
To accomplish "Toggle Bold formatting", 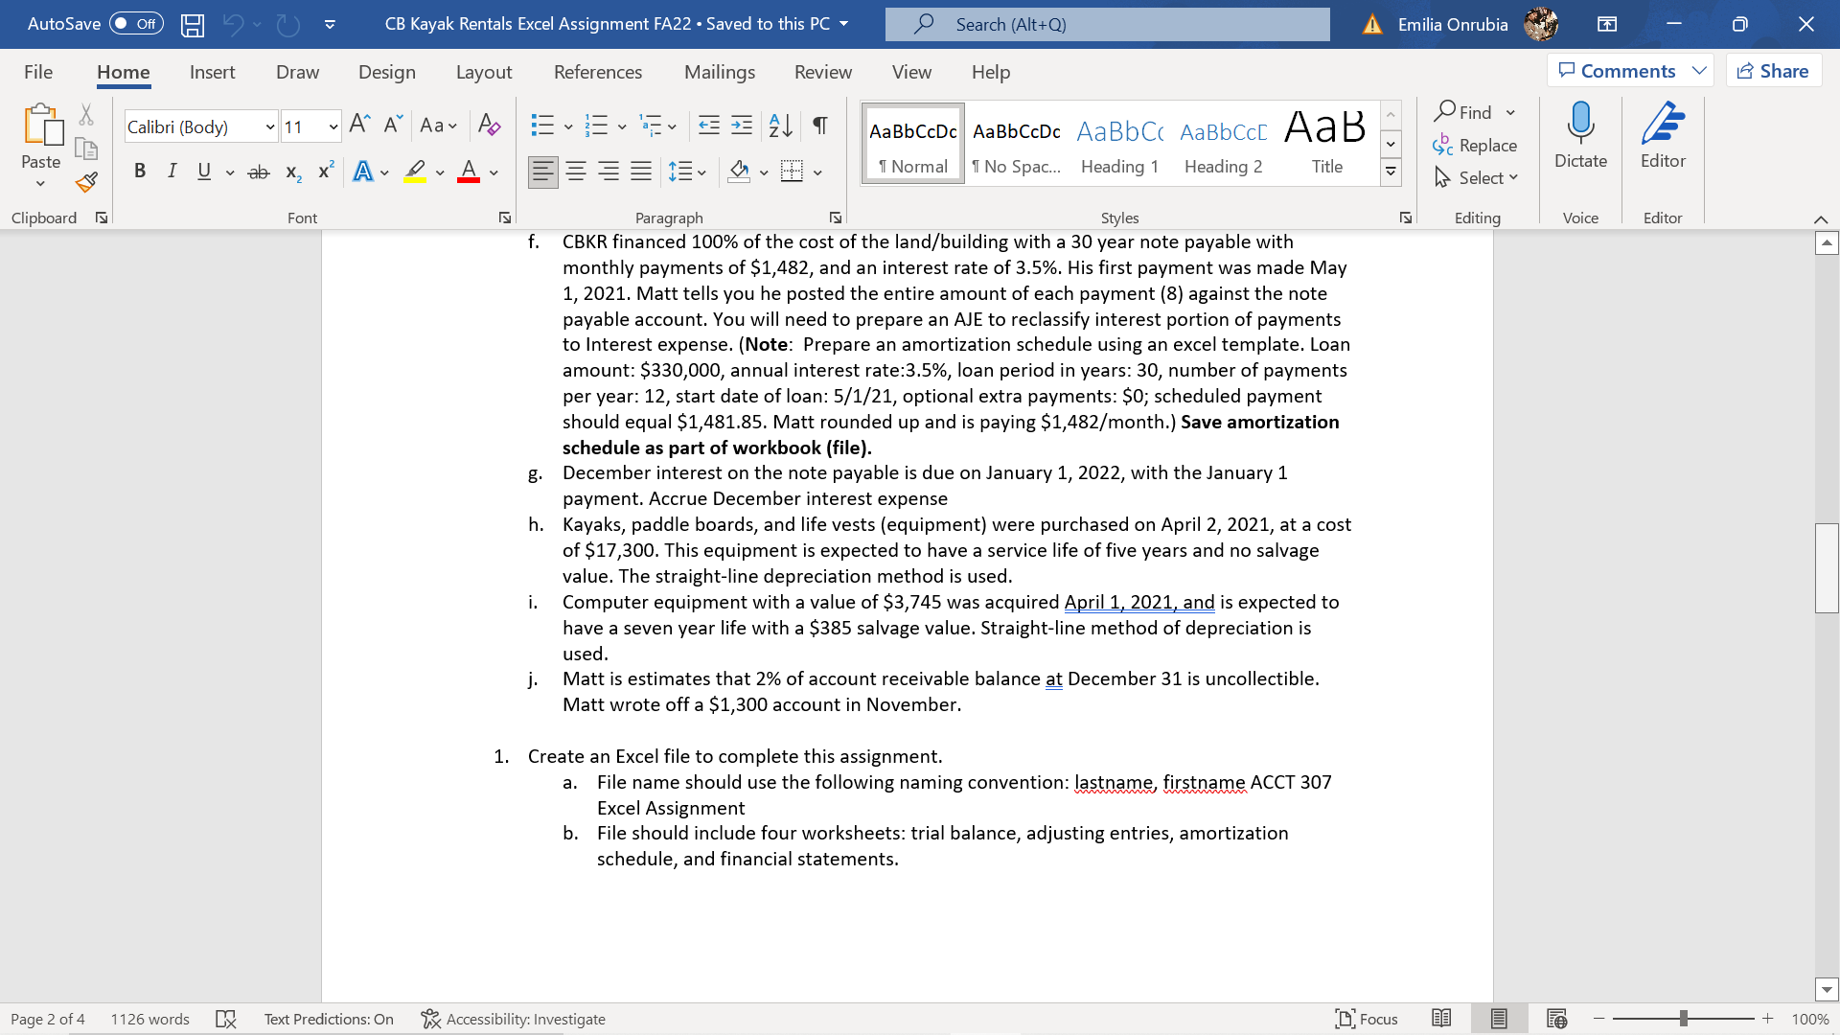I will (x=140, y=172).
